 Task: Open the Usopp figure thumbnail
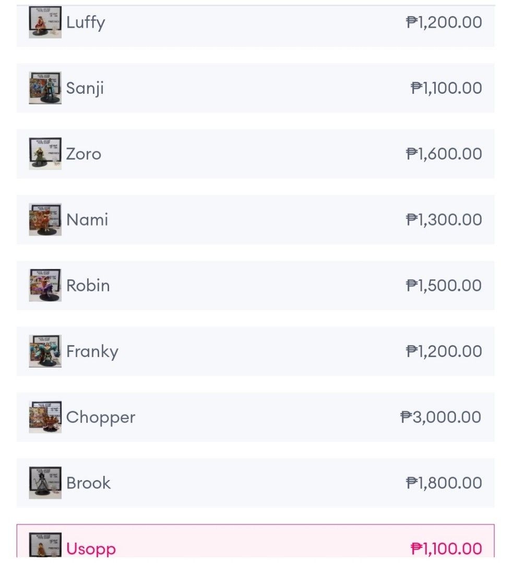click(x=45, y=545)
